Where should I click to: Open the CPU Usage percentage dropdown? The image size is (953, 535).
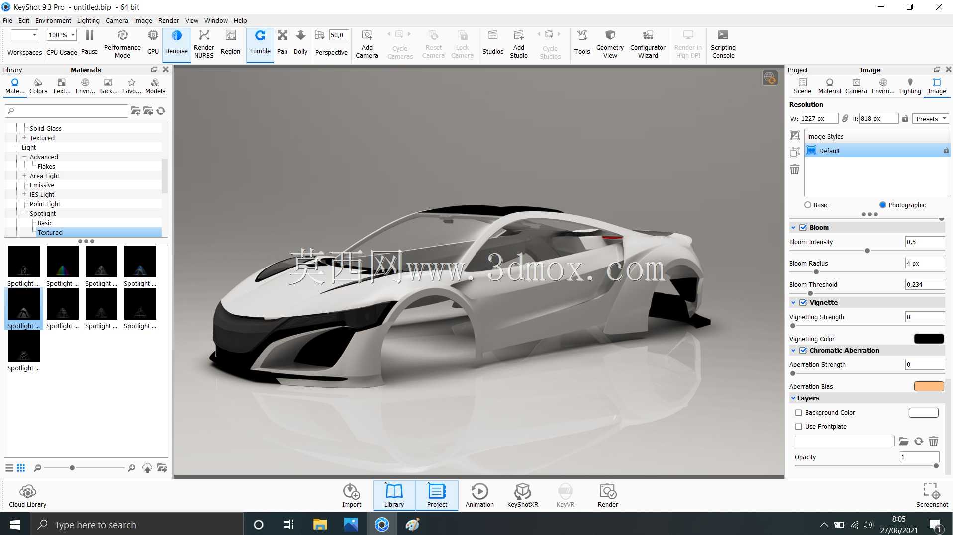coord(62,35)
